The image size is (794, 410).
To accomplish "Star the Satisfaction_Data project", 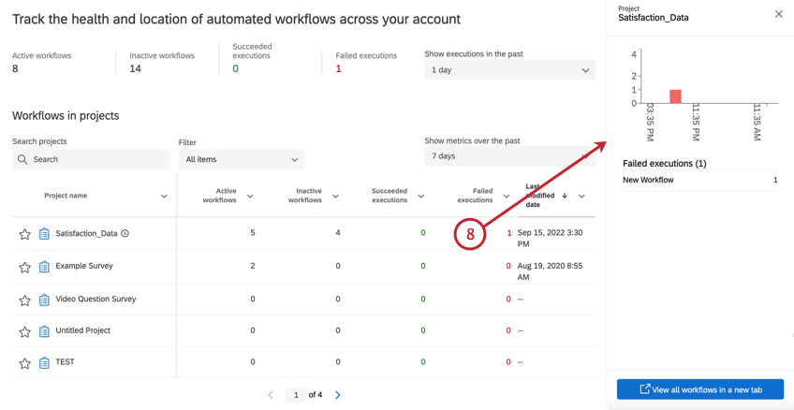I will [25, 234].
